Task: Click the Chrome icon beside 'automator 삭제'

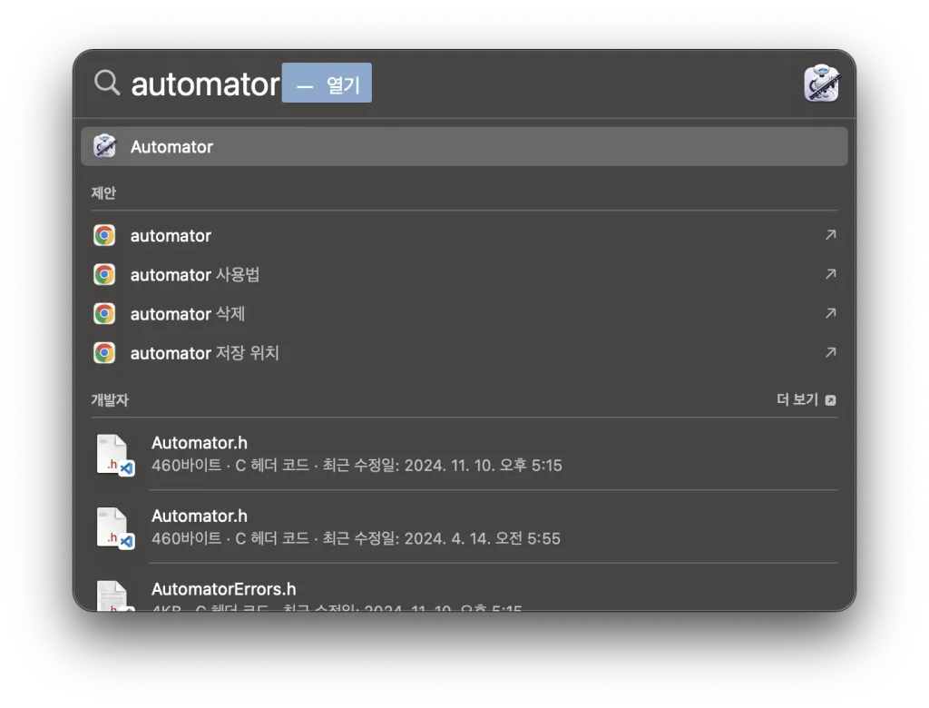Action: [x=104, y=314]
